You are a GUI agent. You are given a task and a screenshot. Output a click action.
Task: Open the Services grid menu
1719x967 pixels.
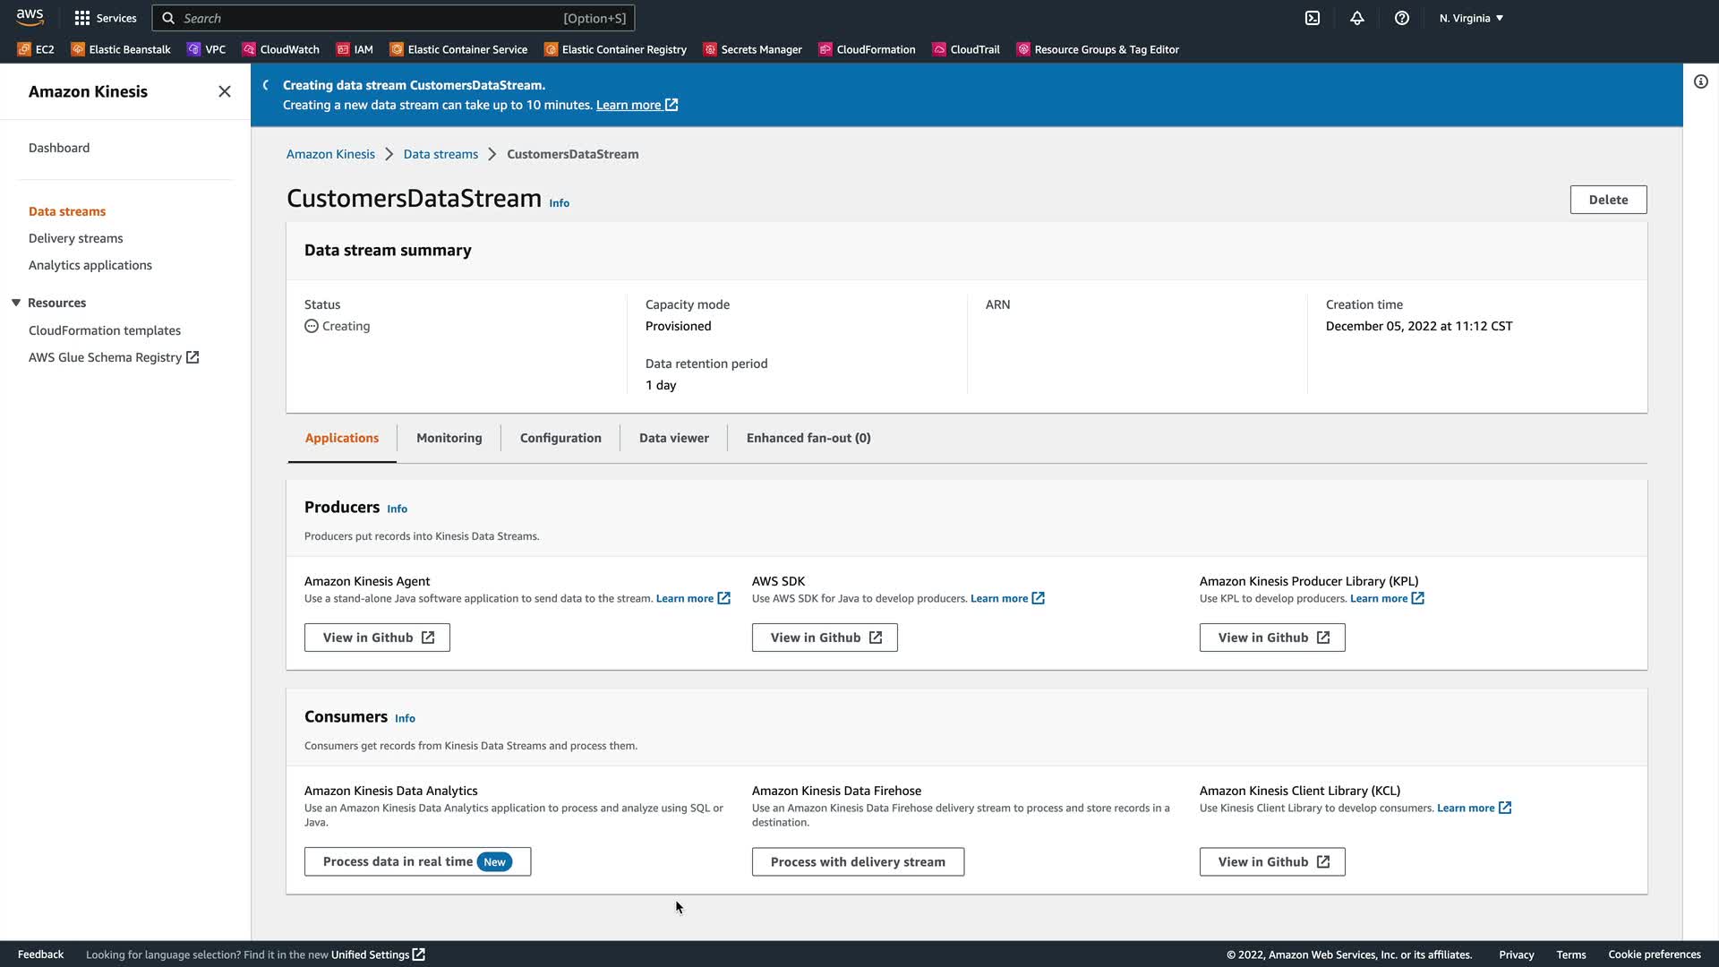(105, 18)
